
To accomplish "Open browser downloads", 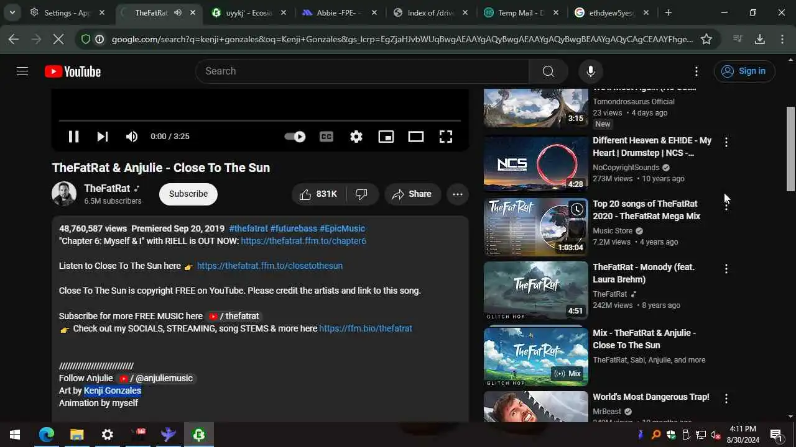I will click(x=760, y=39).
